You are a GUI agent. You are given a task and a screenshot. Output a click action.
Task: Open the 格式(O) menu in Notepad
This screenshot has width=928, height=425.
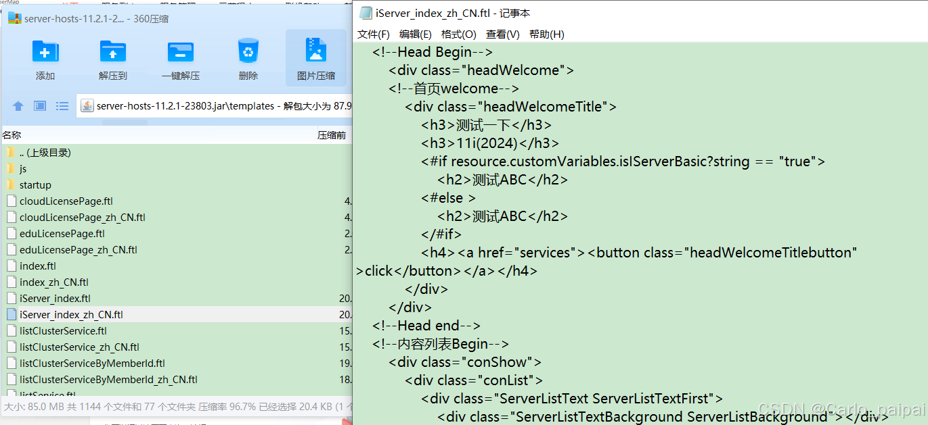458,34
